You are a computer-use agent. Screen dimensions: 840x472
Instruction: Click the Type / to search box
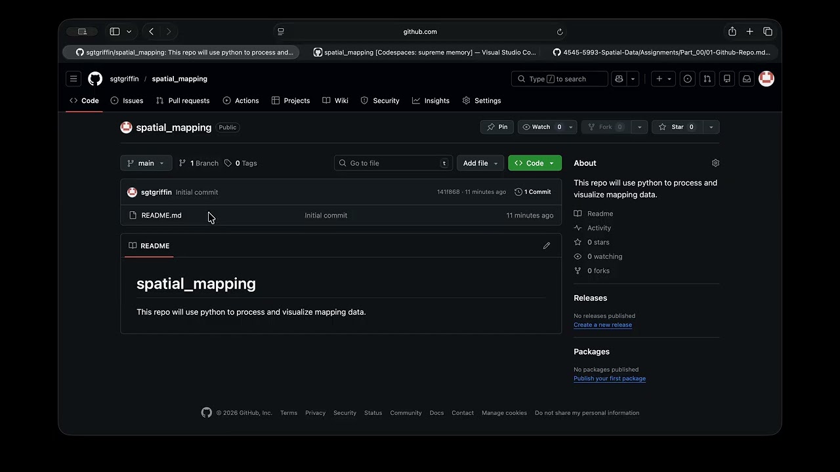click(560, 79)
